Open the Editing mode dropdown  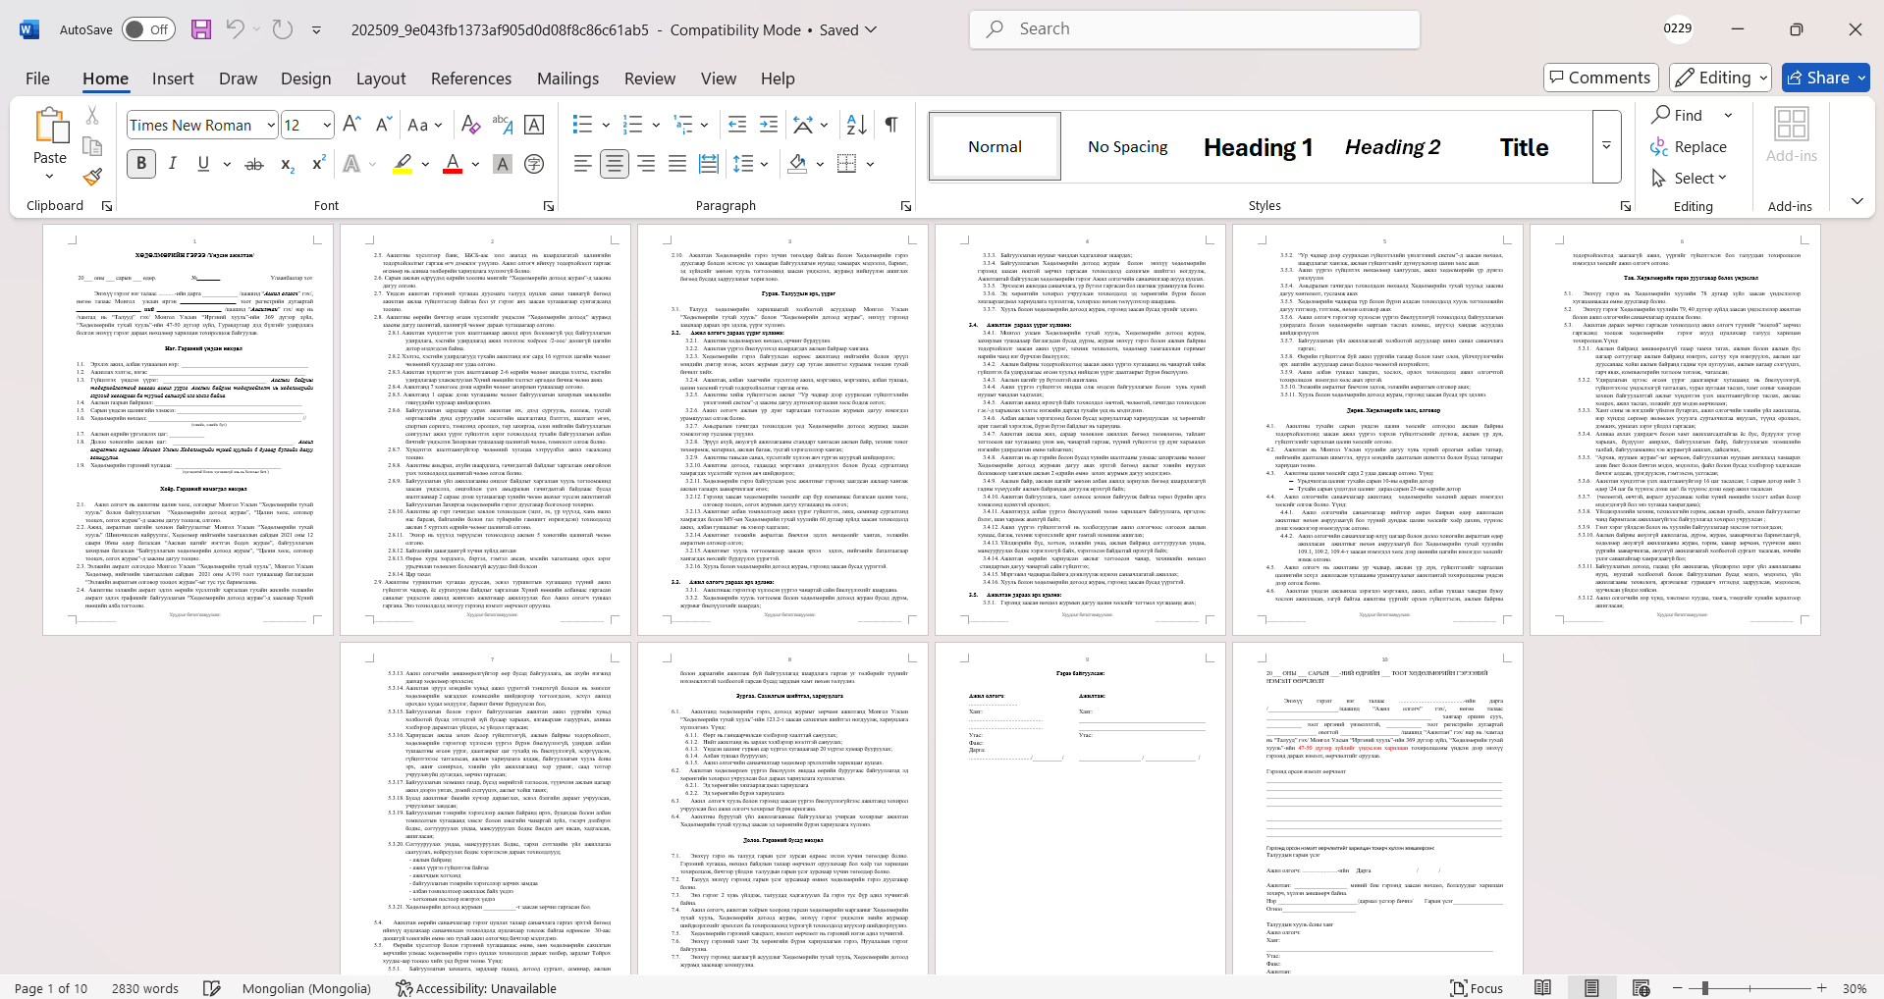click(x=1722, y=78)
